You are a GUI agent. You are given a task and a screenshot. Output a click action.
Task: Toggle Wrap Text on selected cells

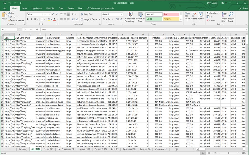tap(86, 14)
